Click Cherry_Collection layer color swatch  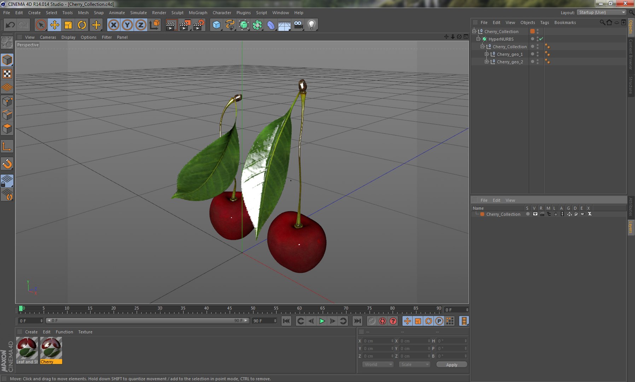(482, 214)
